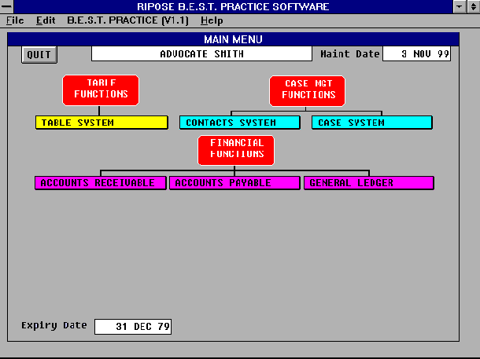This screenshot has height=359, width=480.
Task: Go to ACCOUNTS PAYABLE
Action: (x=234, y=183)
